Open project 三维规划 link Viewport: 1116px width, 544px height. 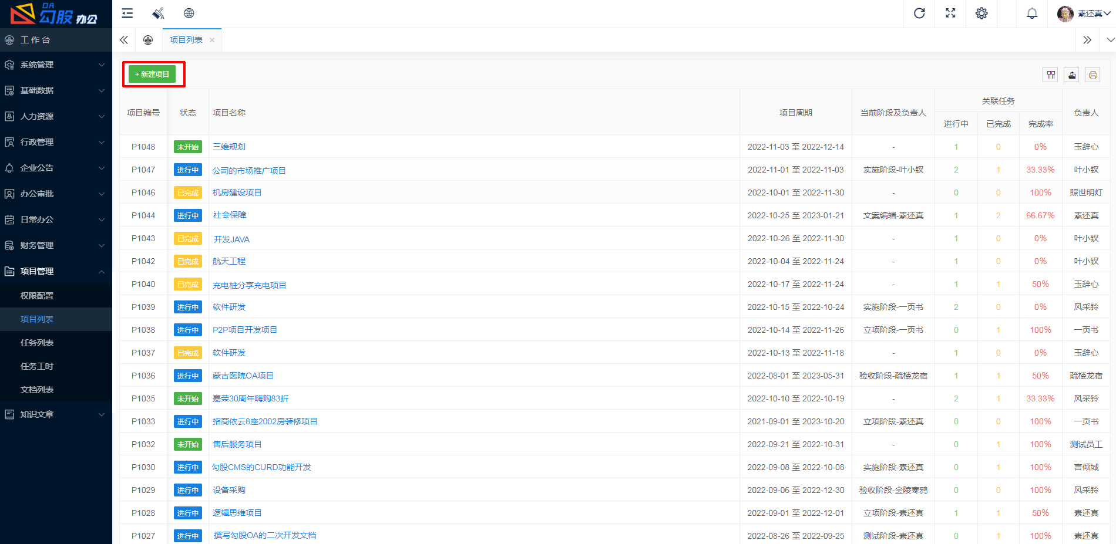coord(229,147)
